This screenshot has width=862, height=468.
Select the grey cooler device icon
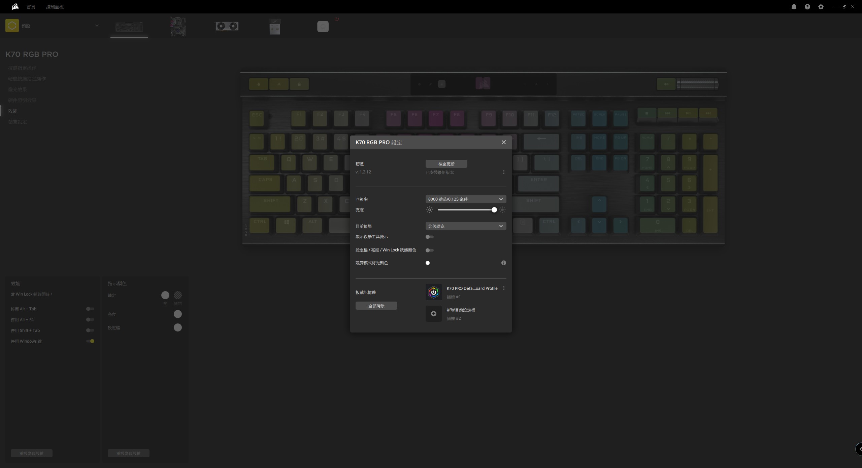tap(323, 27)
